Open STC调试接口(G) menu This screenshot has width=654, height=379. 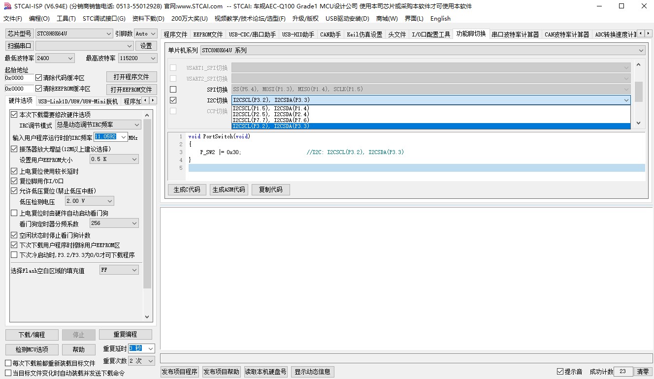[104, 19]
